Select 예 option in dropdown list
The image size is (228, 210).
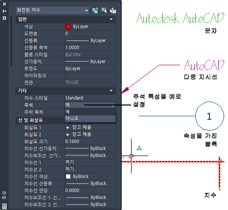91,111
